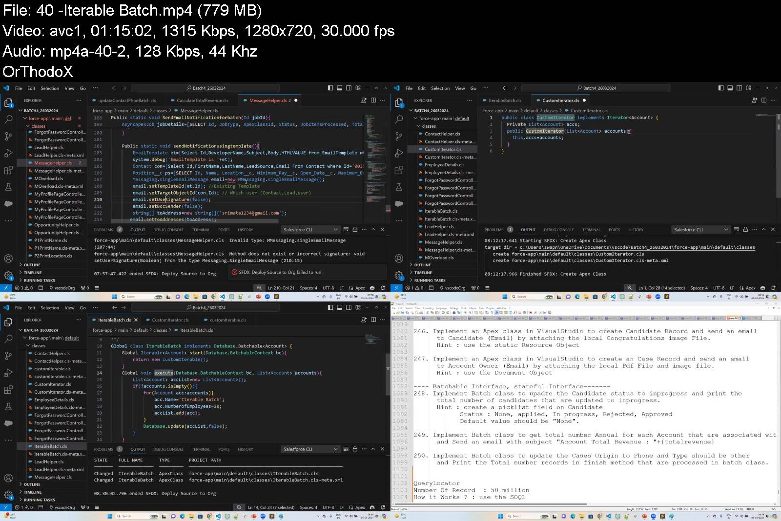Open Selection menu in IterableBatch.cls window

point(50,307)
